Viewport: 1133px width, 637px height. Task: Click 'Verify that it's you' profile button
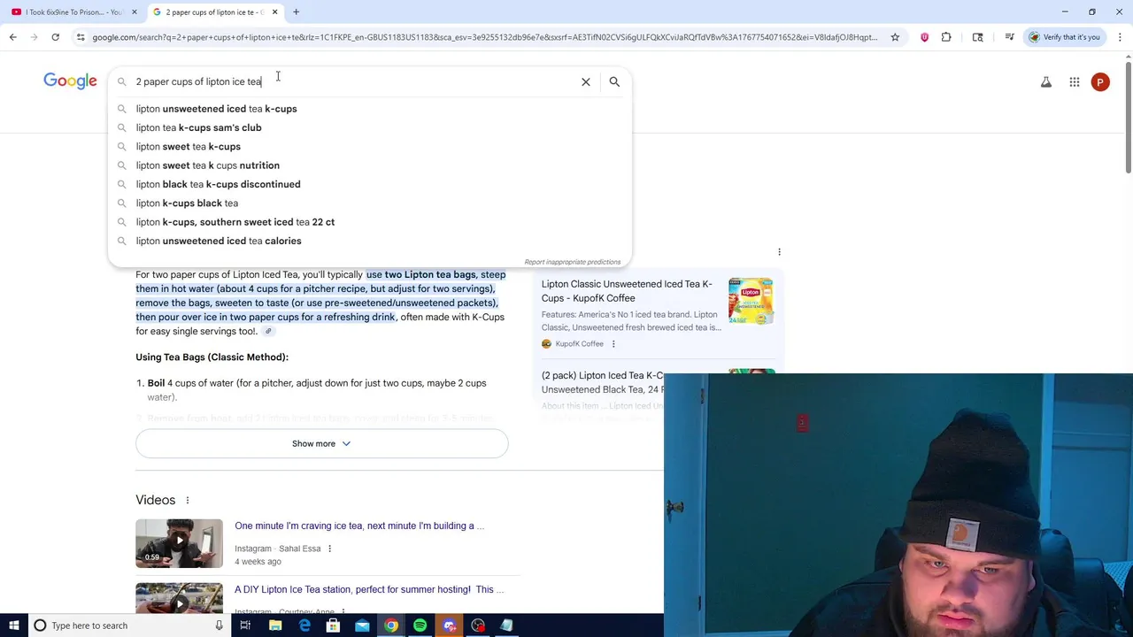[1064, 37]
